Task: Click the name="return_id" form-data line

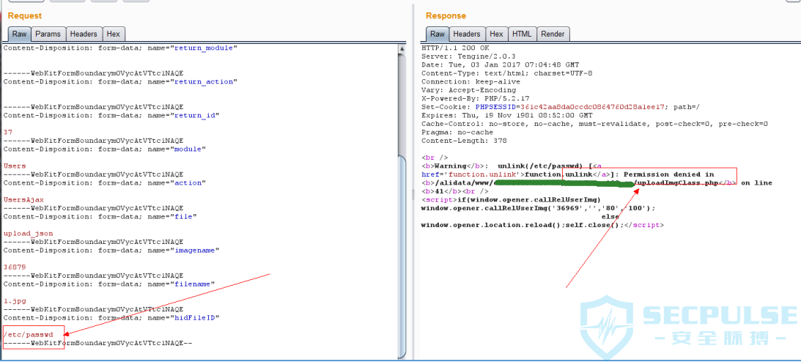Action: 111,115
